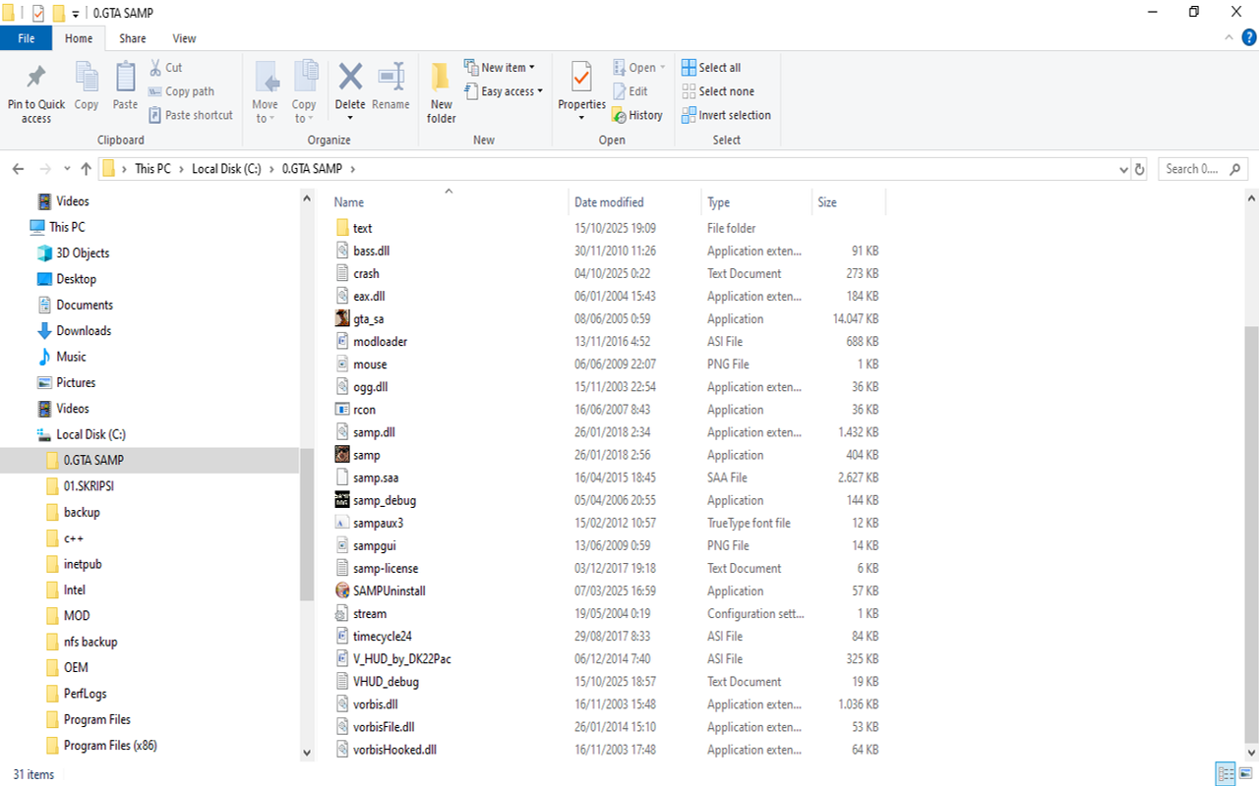Switch to the View ribbon tab
The width and height of the screenshot is (1259, 786).
[x=184, y=38]
